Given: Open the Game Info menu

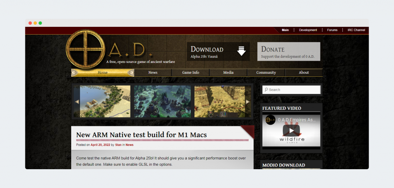Looking at the screenshot, I should tap(190, 73).
